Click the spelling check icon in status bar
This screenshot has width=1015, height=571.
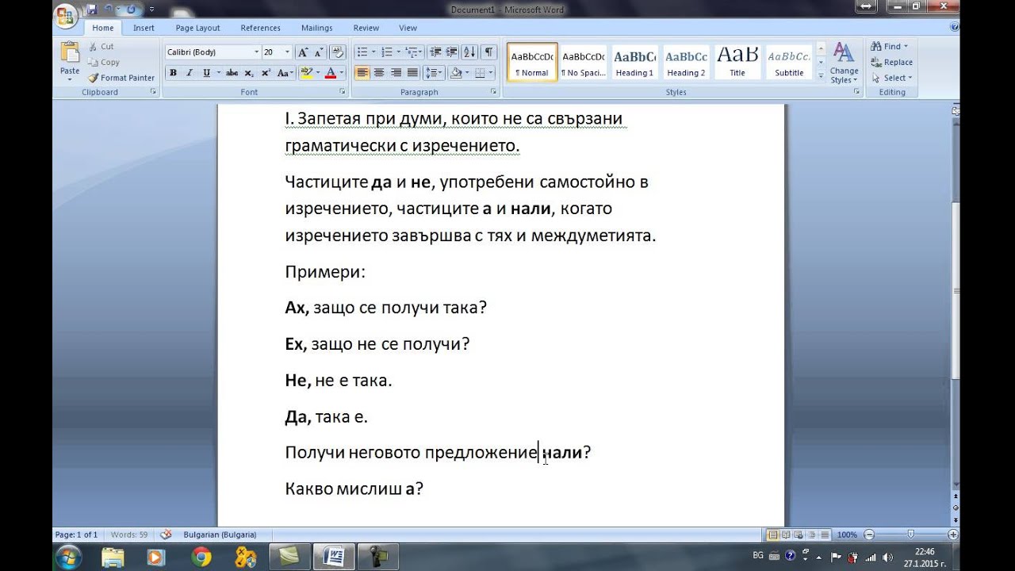coord(166,535)
